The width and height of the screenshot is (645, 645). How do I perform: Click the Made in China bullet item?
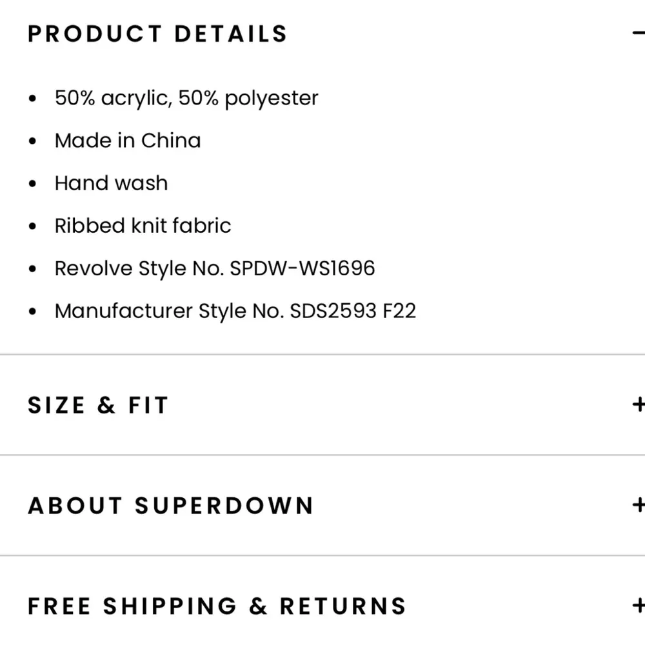point(127,140)
